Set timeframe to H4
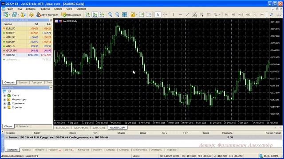The width and height of the screenshot is (284, 159). click(262, 15)
